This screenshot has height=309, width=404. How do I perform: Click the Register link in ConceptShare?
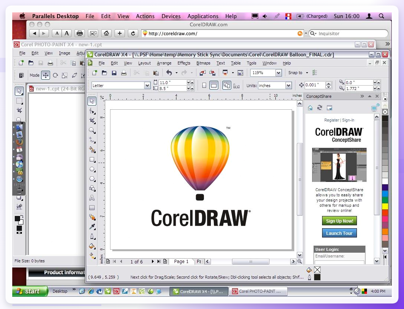point(332,120)
